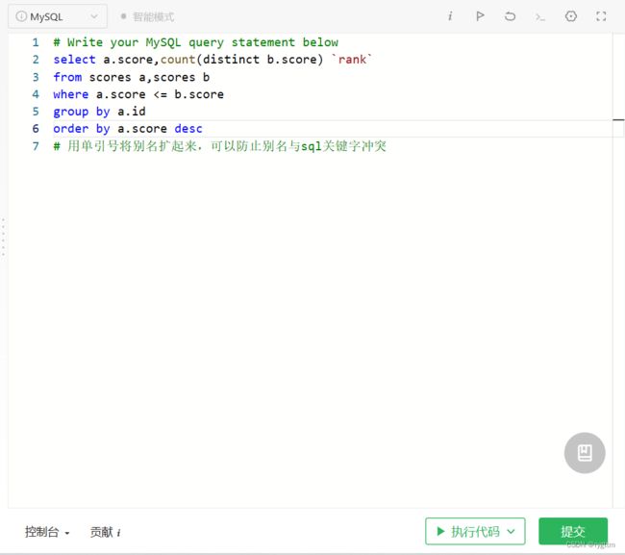Click the 'group by a.id' line

click(x=99, y=112)
